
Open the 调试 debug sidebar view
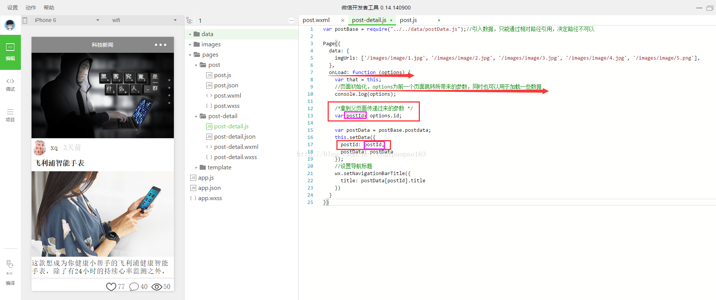click(x=10, y=85)
